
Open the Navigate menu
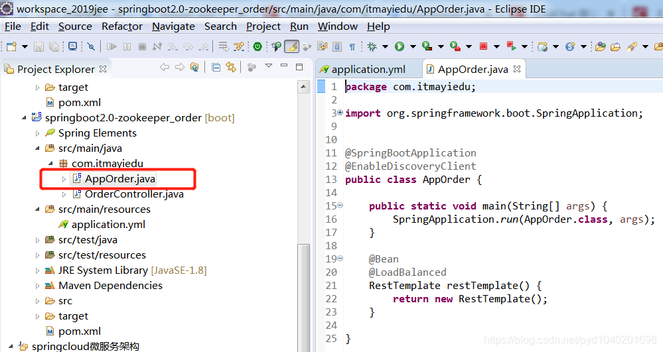click(x=173, y=27)
